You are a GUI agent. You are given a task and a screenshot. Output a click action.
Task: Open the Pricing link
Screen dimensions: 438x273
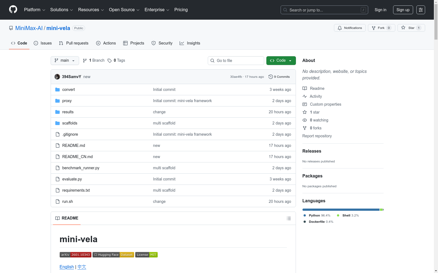point(181,10)
